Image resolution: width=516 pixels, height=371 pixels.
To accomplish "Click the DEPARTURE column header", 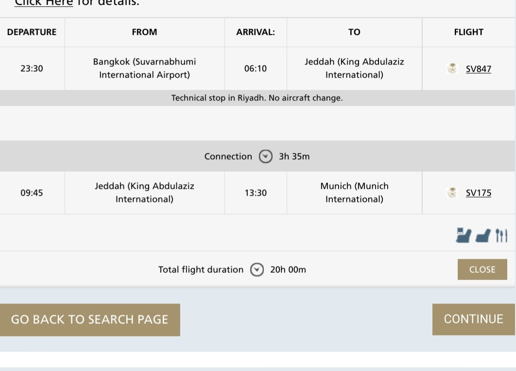I will point(32,32).
